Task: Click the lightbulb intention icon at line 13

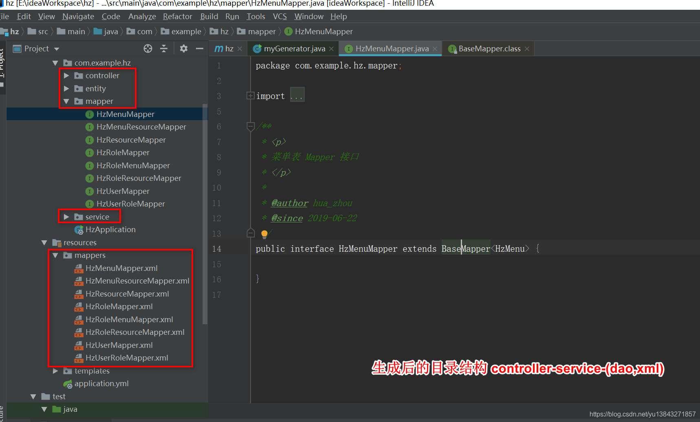Action: click(264, 234)
